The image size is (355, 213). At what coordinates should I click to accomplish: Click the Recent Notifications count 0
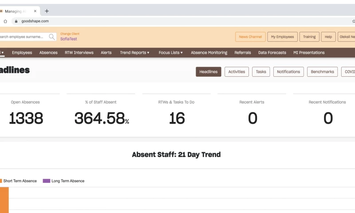pos(328,118)
